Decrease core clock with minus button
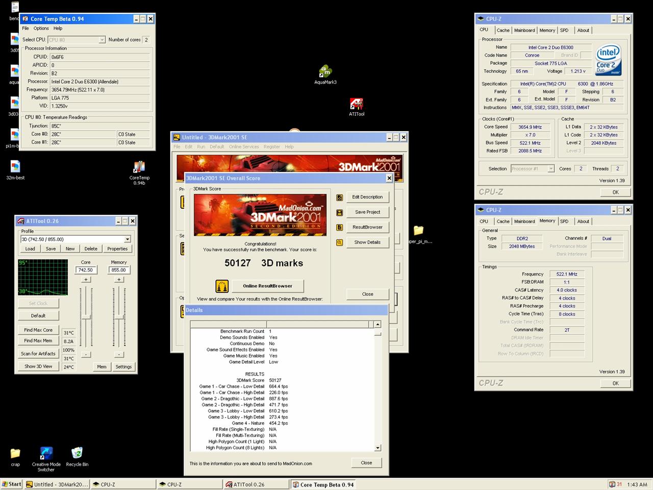 pyautogui.click(x=86, y=354)
